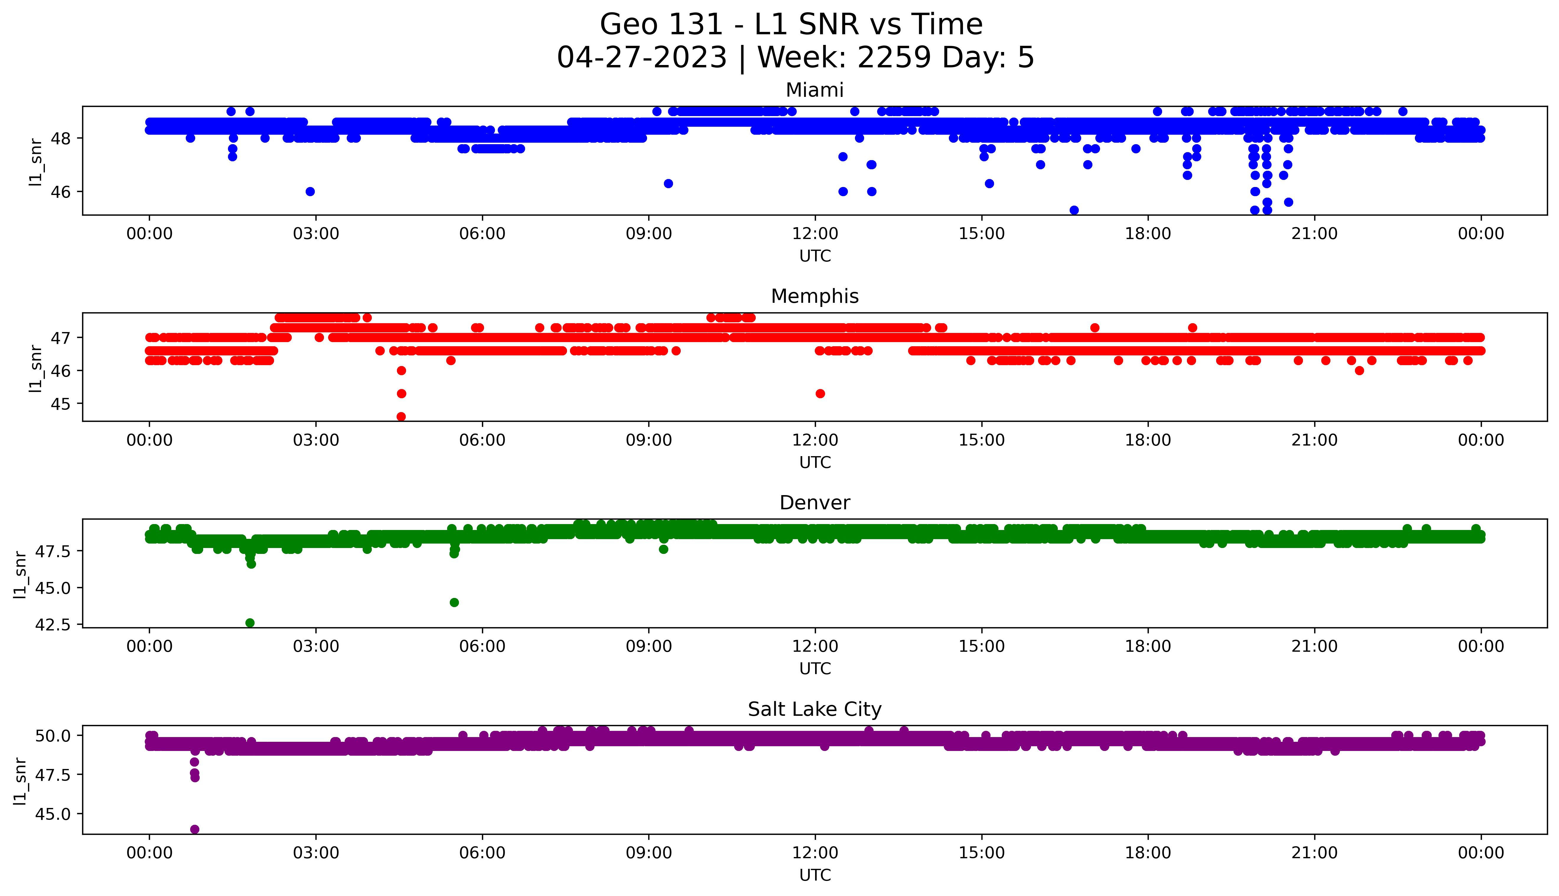The width and height of the screenshot is (1559, 896).
Task: Click the '09:00' tick label on Denver plot
Action: tap(649, 646)
